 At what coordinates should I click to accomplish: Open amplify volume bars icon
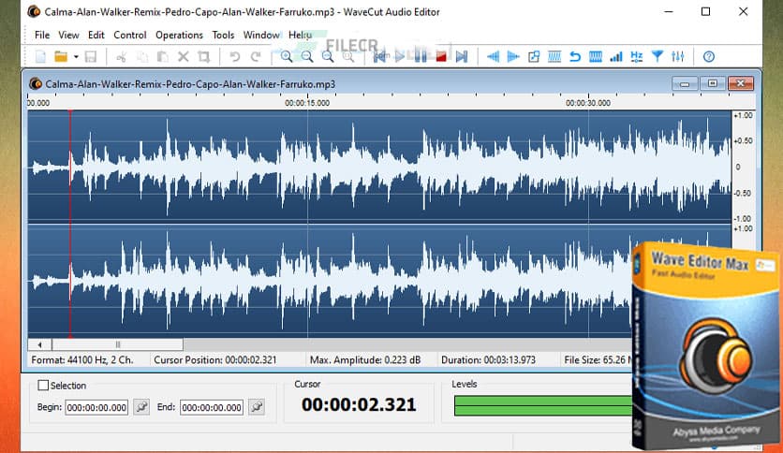[616, 56]
